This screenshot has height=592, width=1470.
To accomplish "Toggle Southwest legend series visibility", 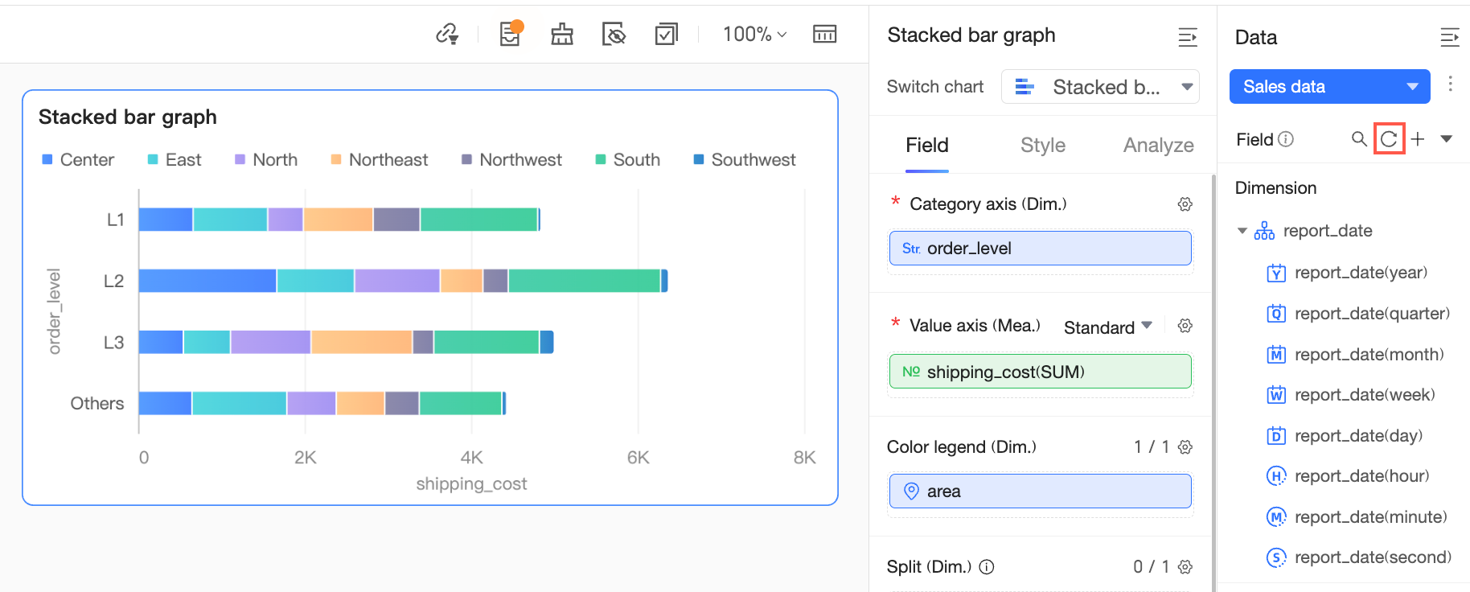I will click(x=745, y=160).
